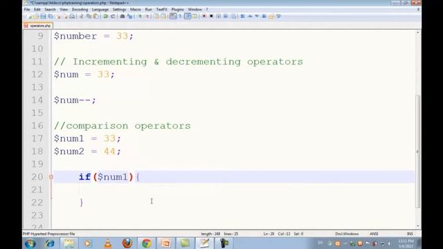This screenshot has height=249, width=443.
Task: Save current recorded macro icon
Action: (233, 17)
